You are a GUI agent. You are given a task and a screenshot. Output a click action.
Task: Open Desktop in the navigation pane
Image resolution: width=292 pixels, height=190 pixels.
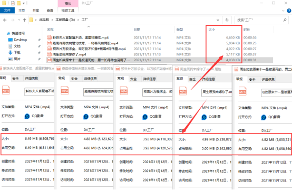coord(21,40)
